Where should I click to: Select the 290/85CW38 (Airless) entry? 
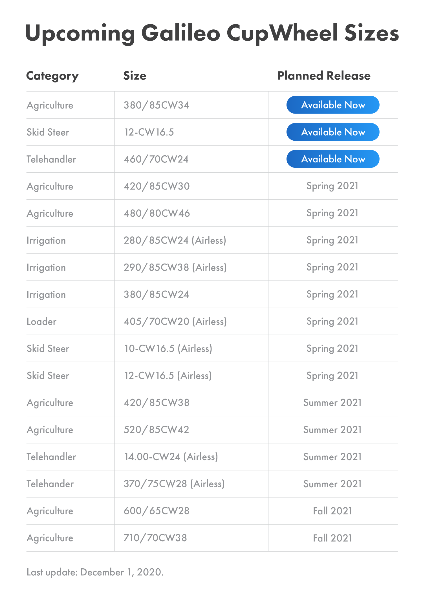pyautogui.click(x=175, y=268)
